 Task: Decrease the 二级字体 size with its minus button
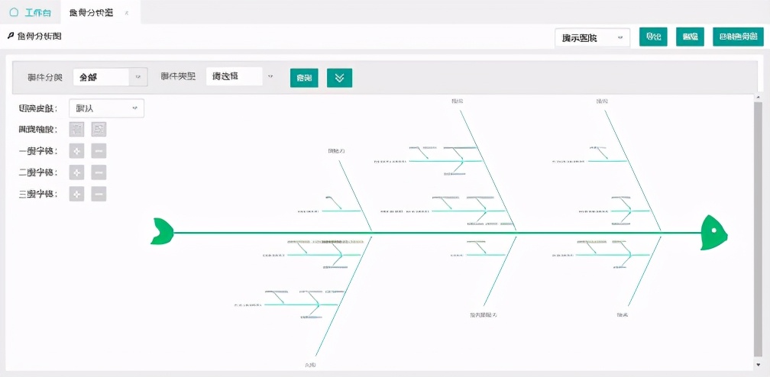coord(99,172)
